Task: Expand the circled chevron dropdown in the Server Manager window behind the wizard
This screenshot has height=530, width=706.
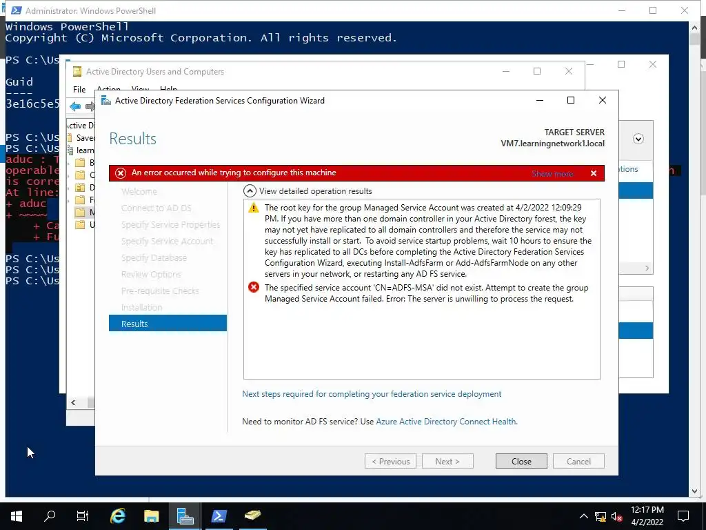Action: [638, 139]
